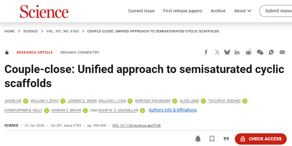Screen dimensions: 292x146
Task: Click the Science logo
Action: [x=44, y=12]
